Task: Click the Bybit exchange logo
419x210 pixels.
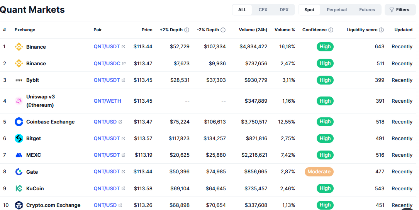Action: [x=19, y=80]
